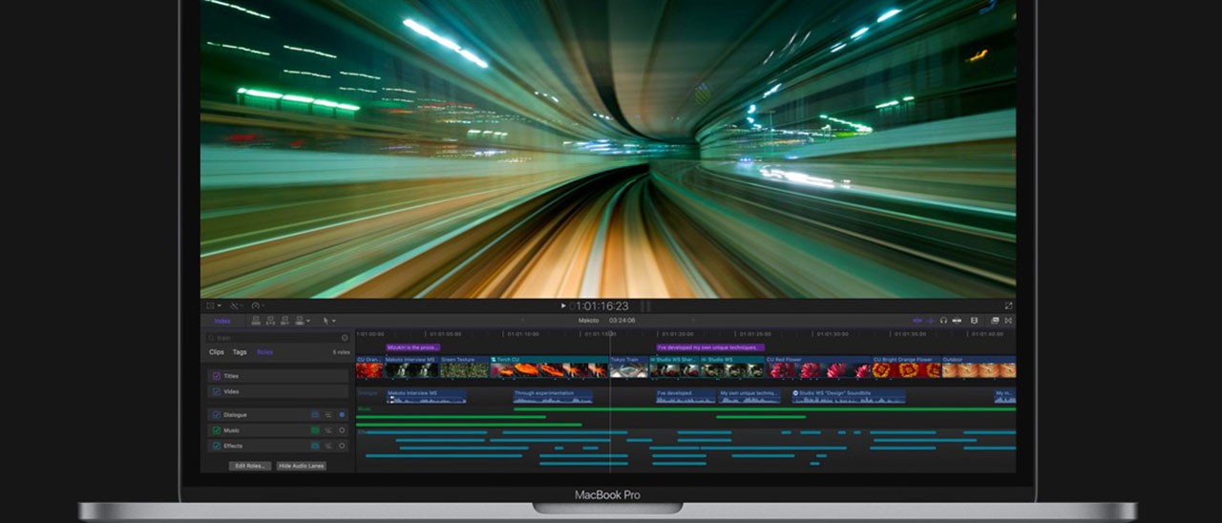The height and width of the screenshot is (523, 1222).
Task: Click the timeline ruler at 01:01:05:00
Action: pyautogui.click(x=445, y=334)
